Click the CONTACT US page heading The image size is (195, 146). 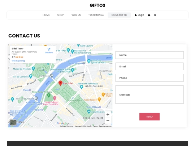[x=24, y=36]
